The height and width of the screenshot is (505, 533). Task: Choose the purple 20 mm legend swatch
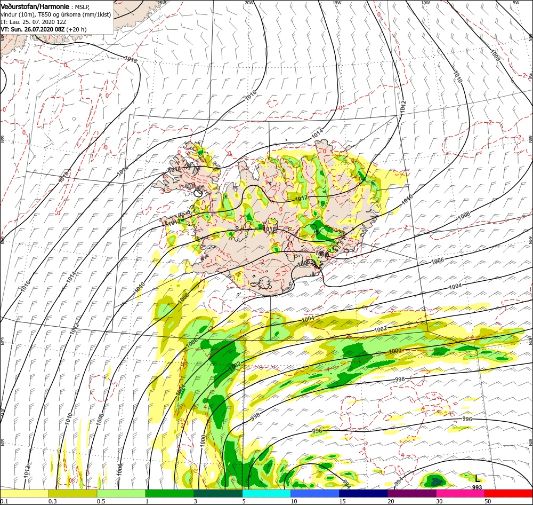click(x=411, y=493)
